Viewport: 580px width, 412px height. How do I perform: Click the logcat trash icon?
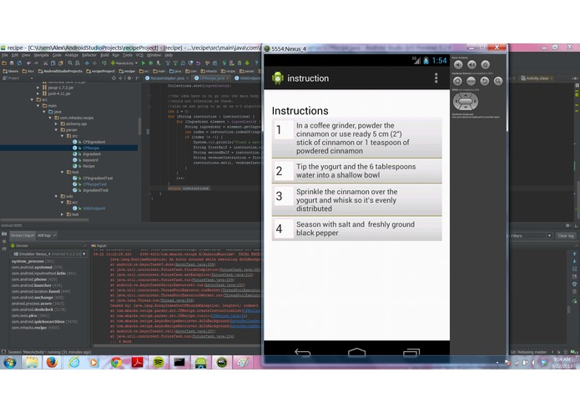click(x=574, y=292)
